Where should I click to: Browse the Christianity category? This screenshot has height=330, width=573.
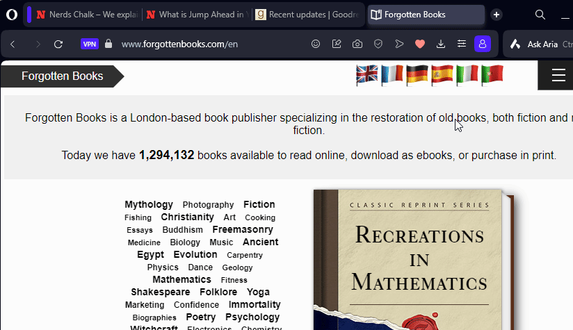coord(188,217)
